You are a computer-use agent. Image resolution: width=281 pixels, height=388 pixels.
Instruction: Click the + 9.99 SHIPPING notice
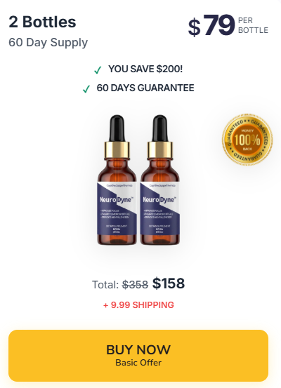click(x=138, y=305)
